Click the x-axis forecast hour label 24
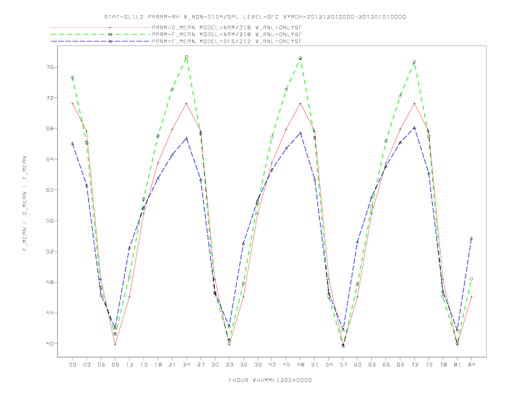Image resolution: width=514 pixels, height=397 pixels. 186,365
